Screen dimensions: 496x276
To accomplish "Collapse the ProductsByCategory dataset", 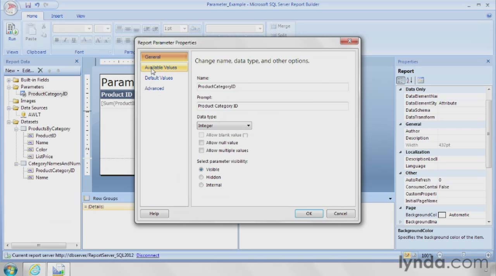I will point(17,129).
